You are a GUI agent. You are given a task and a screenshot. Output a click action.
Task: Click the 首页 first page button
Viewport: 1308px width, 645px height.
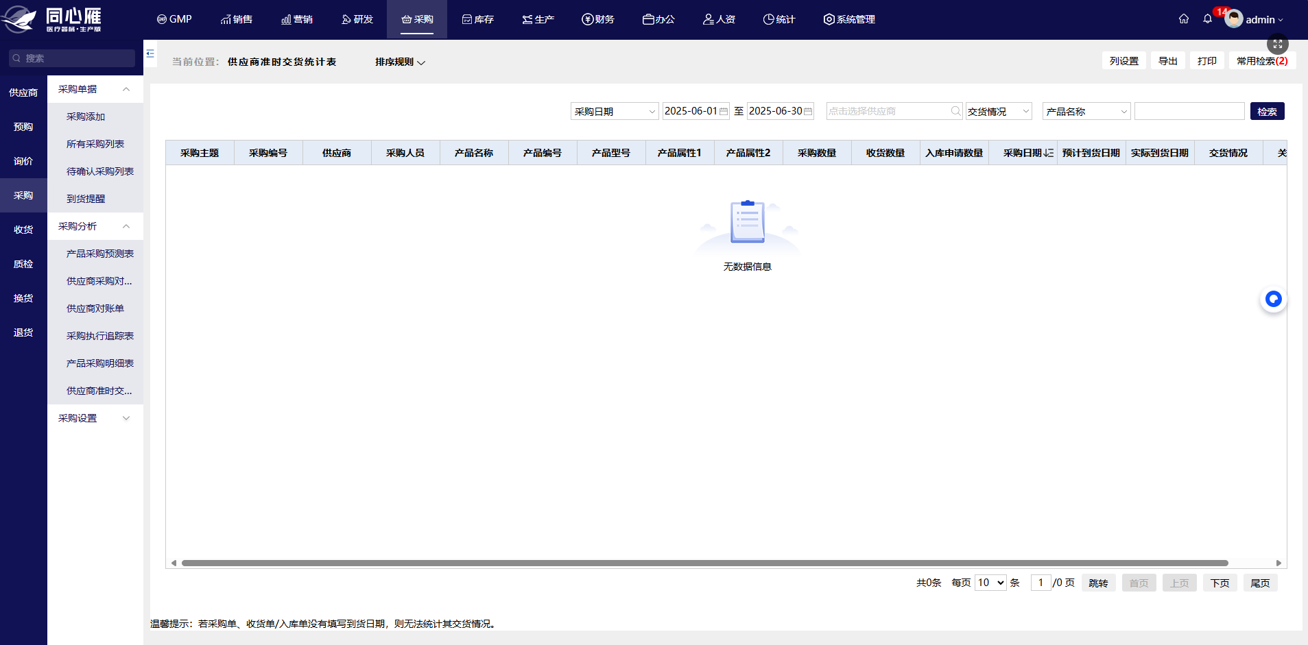(1139, 583)
